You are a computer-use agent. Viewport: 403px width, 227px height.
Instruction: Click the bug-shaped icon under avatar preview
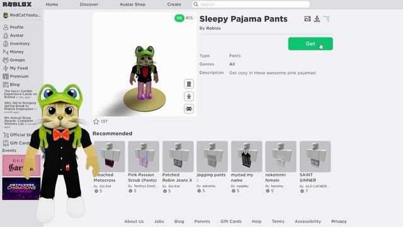pyautogui.click(x=189, y=109)
